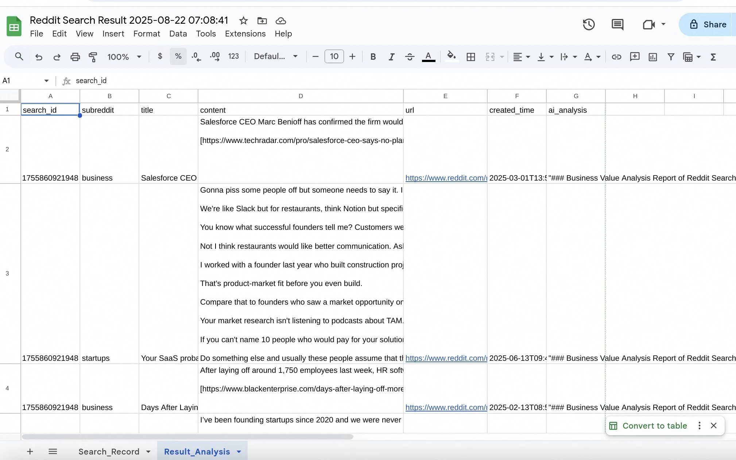Click Convert to table button
This screenshot has width=736, height=460.
click(x=648, y=426)
